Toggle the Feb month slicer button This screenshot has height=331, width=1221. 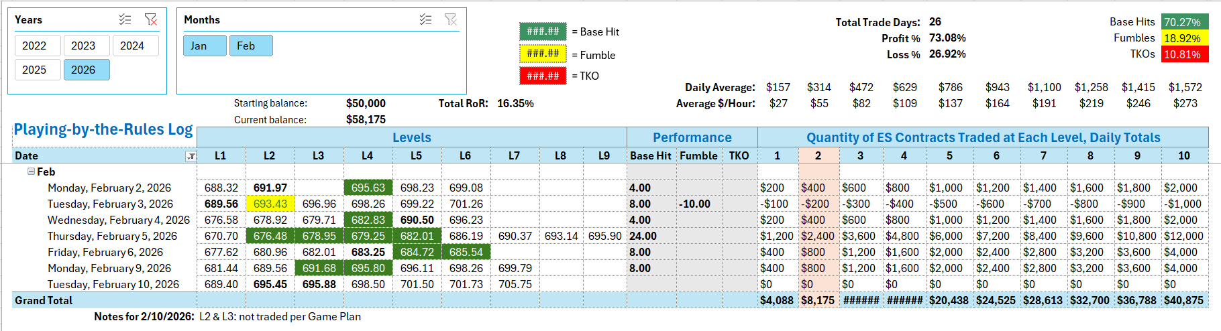(250, 46)
